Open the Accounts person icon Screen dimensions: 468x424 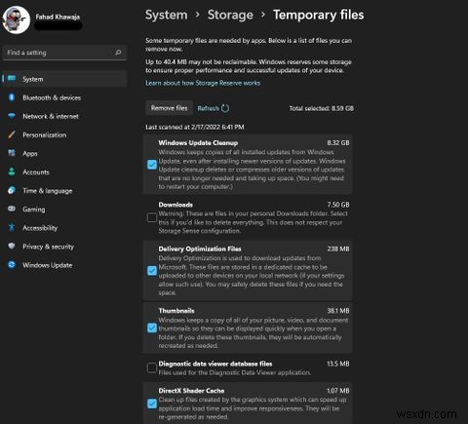coord(12,172)
